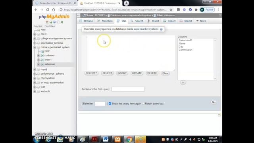Expand the college management system node
Image resolution: width=254 pixels, height=143 pixels.
click(x=35, y=39)
